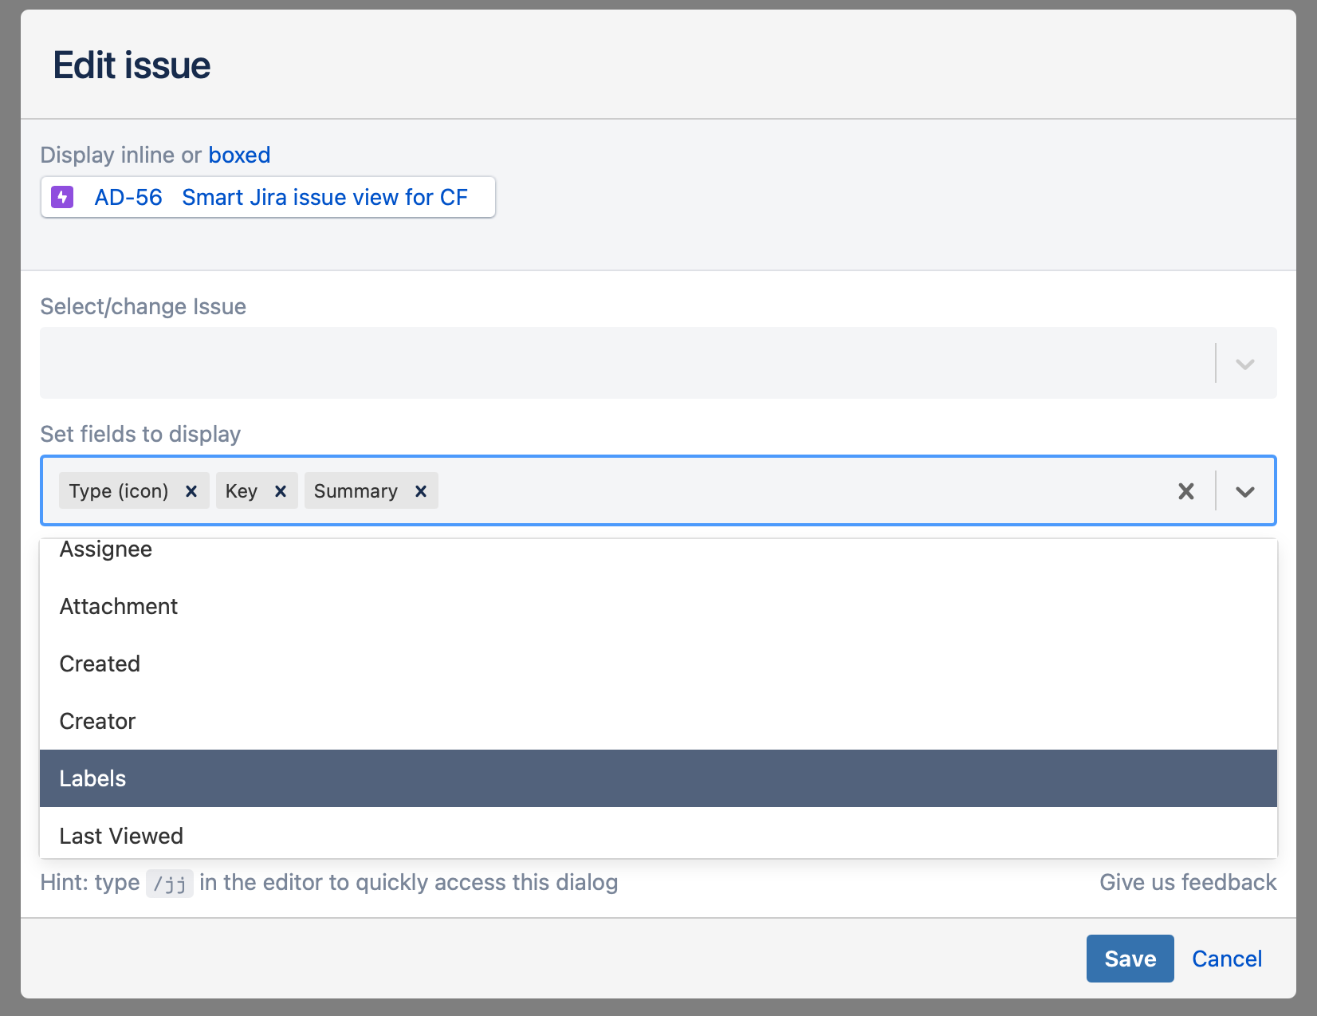Add the Last Viewed field
The image size is (1317, 1016).
(121, 836)
